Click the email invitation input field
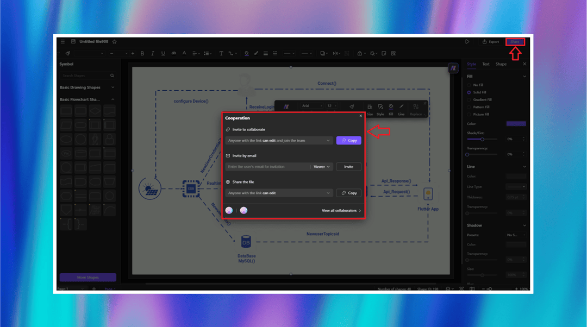The height and width of the screenshot is (327, 587). 267,167
